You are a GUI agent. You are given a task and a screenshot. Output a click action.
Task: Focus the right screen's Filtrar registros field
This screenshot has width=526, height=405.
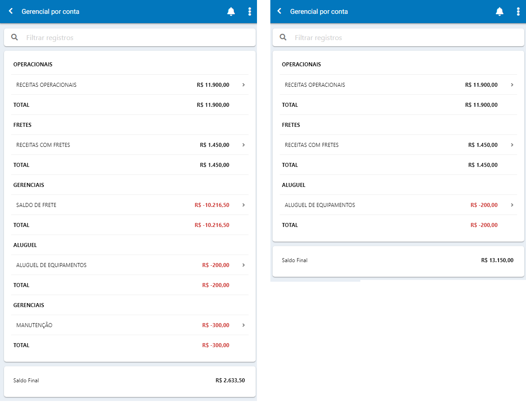point(398,37)
